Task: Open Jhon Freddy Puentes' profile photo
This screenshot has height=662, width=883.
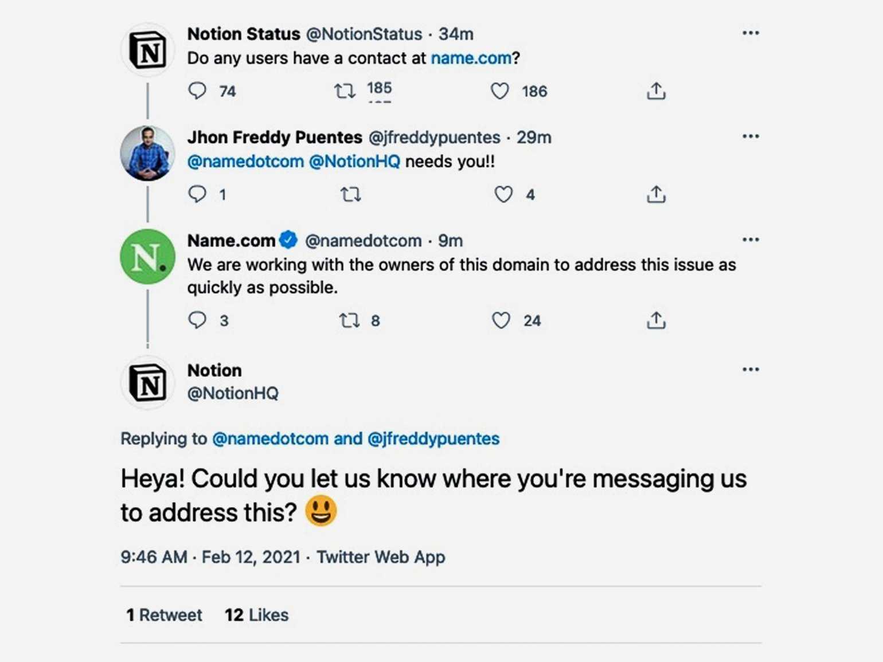Action: tap(147, 153)
